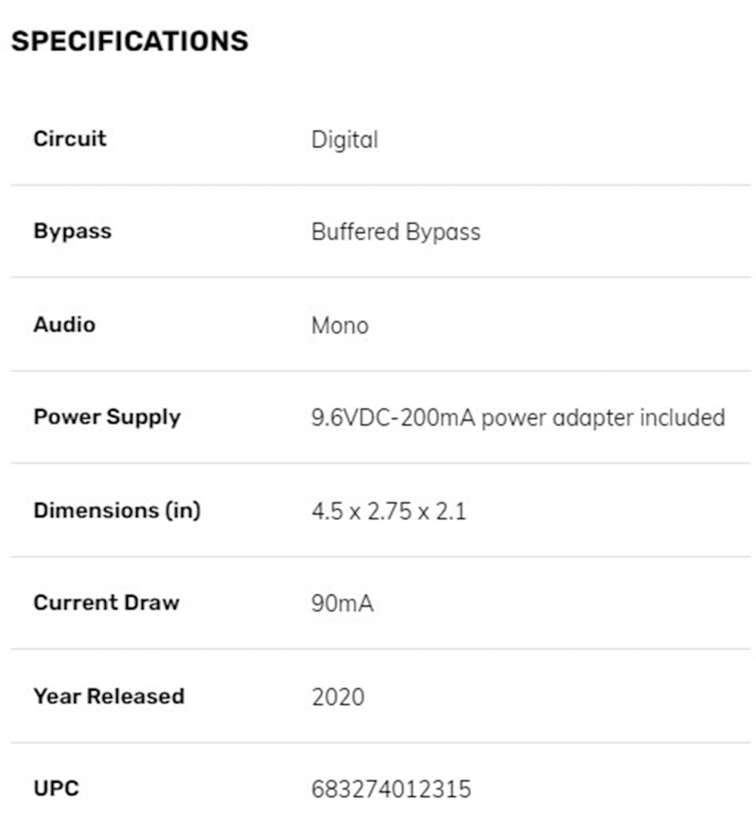This screenshot has width=756, height=834.
Task: Click the 90mA current value
Action: pyautogui.click(x=342, y=603)
